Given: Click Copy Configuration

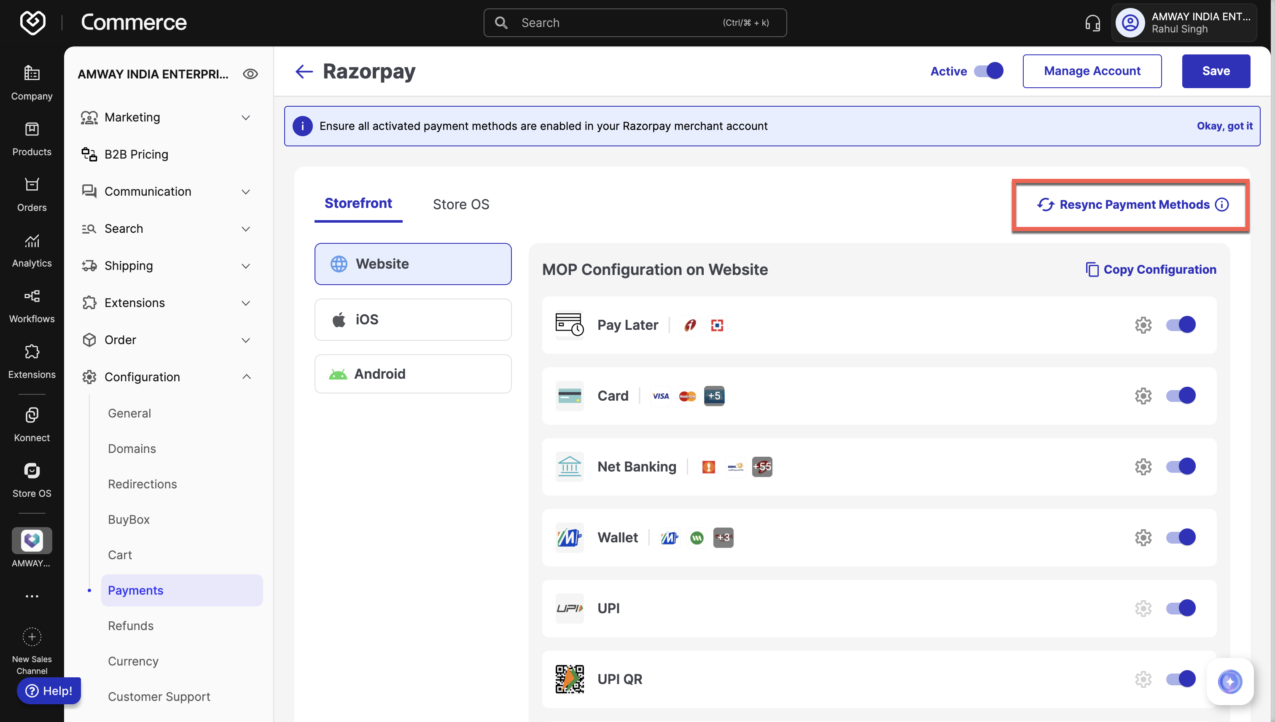Looking at the screenshot, I should point(1151,269).
